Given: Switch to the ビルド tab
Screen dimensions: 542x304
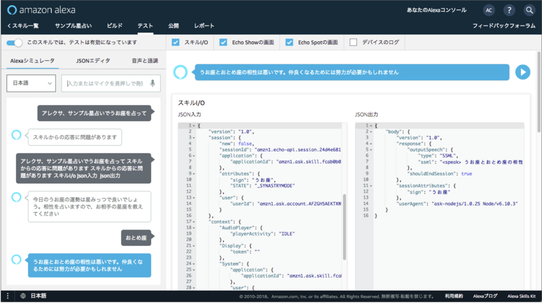Looking at the screenshot, I should pos(114,26).
